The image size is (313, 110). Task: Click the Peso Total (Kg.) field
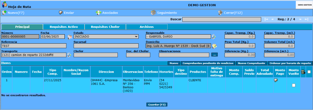click(x=240, y=46)
